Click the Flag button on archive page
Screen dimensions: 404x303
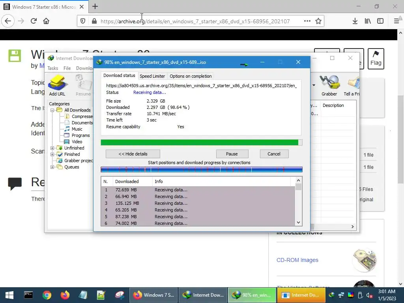376,58
